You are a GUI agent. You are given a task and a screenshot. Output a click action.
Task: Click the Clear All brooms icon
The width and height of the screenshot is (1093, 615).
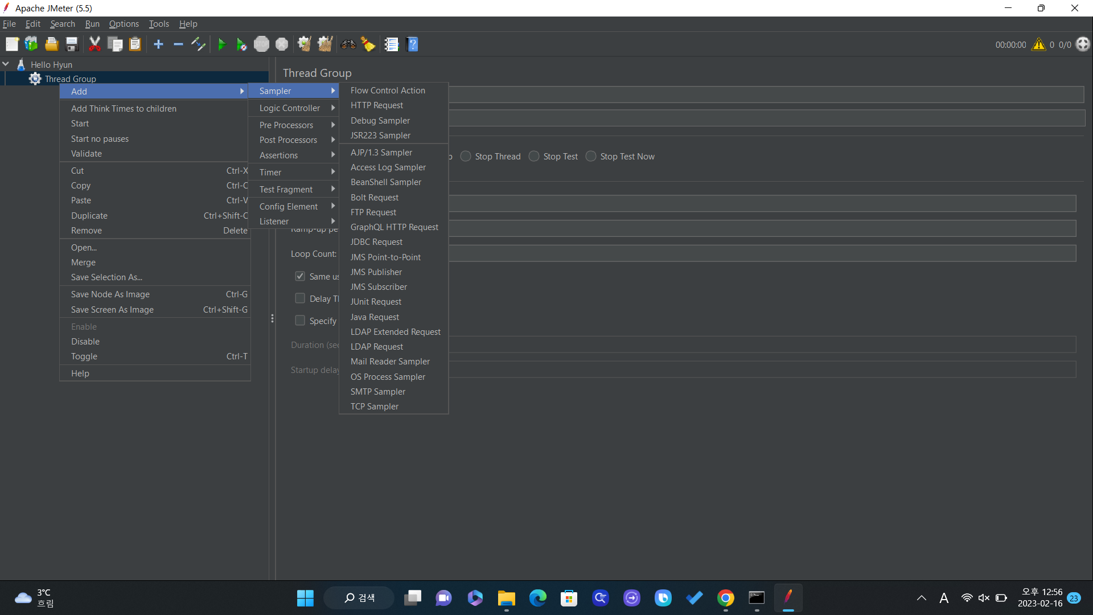(325, 44)
